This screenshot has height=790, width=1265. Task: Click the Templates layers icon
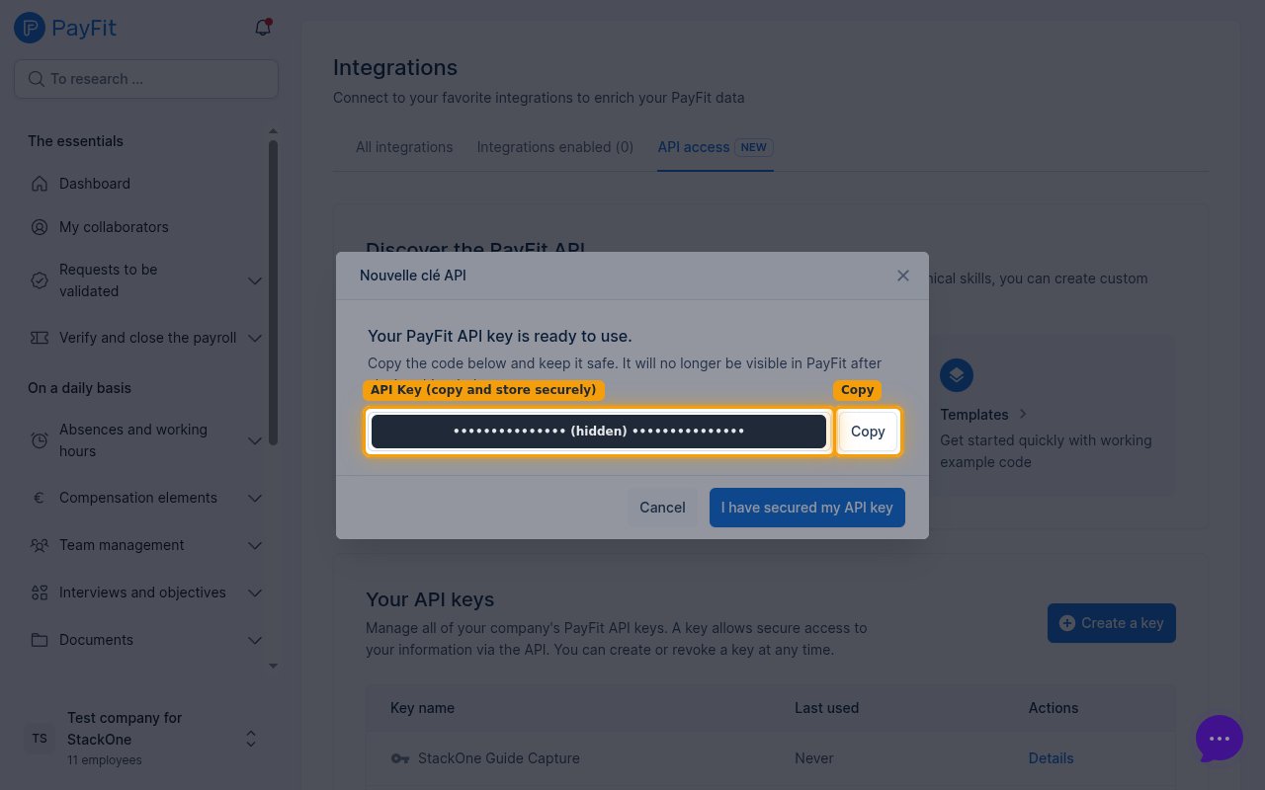[x=957, y=375]
